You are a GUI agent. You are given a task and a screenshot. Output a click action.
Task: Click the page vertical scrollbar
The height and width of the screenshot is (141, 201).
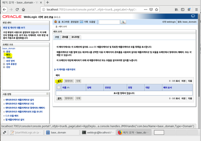point(199,55)
